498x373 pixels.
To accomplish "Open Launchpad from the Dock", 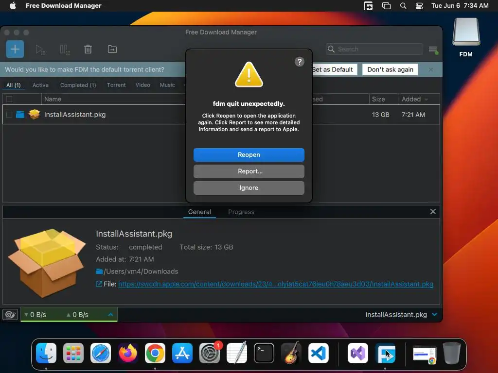I will point(73,353).
